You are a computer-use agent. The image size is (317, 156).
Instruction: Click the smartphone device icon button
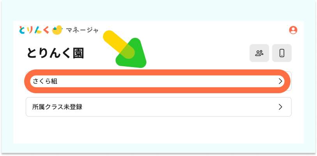coord(282,53)
